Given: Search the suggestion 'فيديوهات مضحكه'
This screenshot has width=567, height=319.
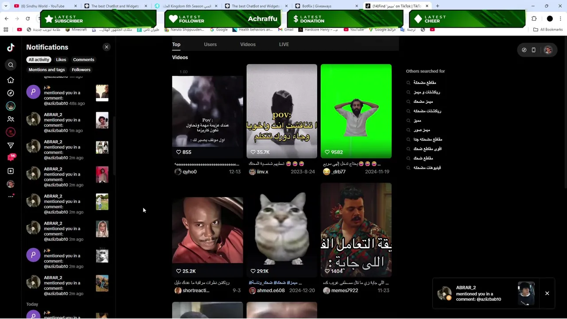Looking at the screenshot, I should pos(427,168).
